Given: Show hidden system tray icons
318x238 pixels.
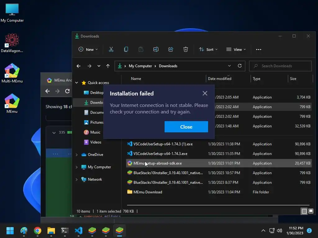Looking at the screenshot, I should point(263,231).
